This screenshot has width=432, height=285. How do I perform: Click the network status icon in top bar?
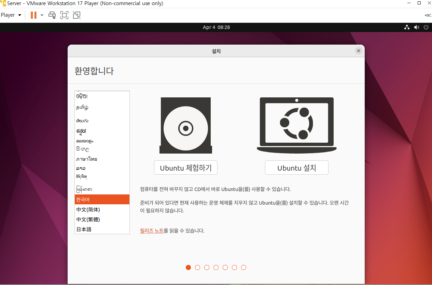click(407, 27)
